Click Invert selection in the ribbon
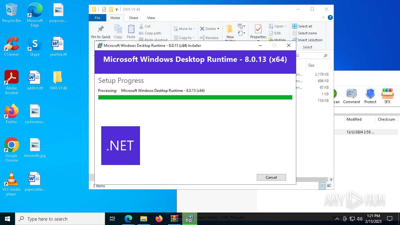 307,40
